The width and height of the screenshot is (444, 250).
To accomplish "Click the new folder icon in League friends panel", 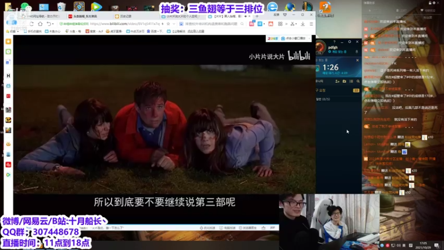I will tap(344, 81).
